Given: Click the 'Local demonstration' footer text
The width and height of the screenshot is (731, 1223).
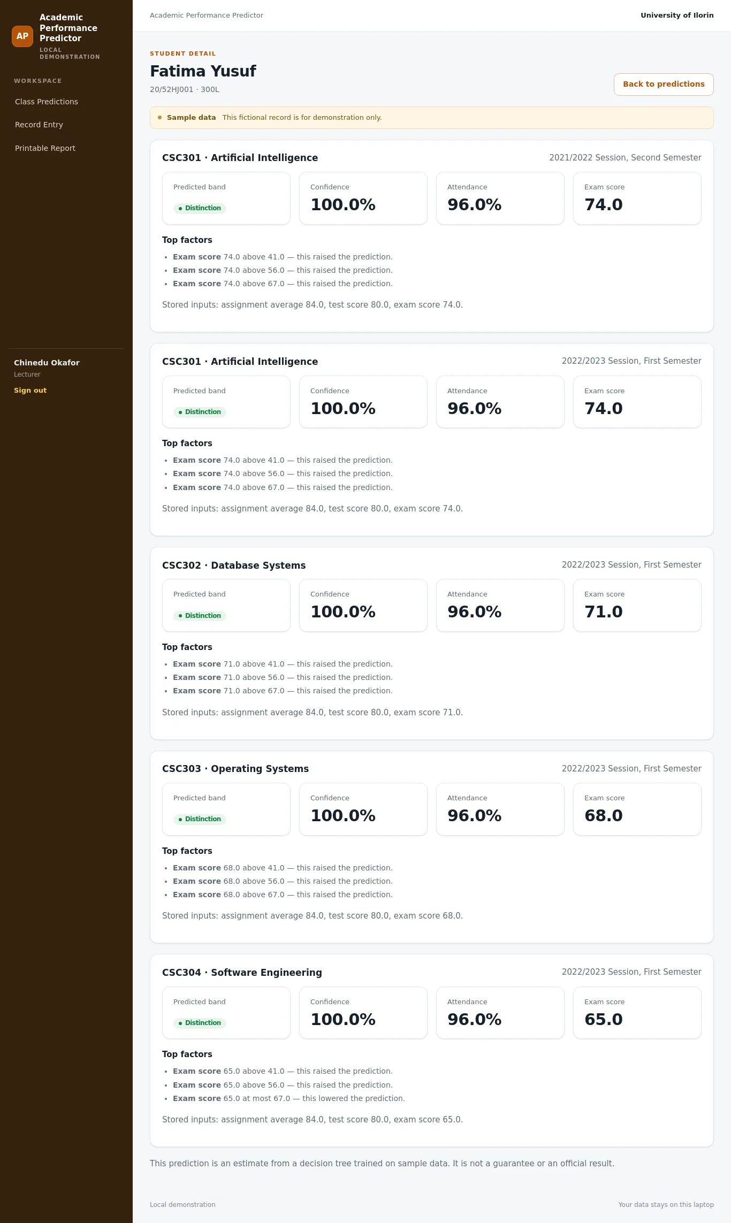Looking at the screenshot, I should (182, 1205).
